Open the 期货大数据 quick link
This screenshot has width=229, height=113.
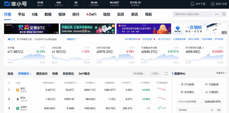point(194,39)
